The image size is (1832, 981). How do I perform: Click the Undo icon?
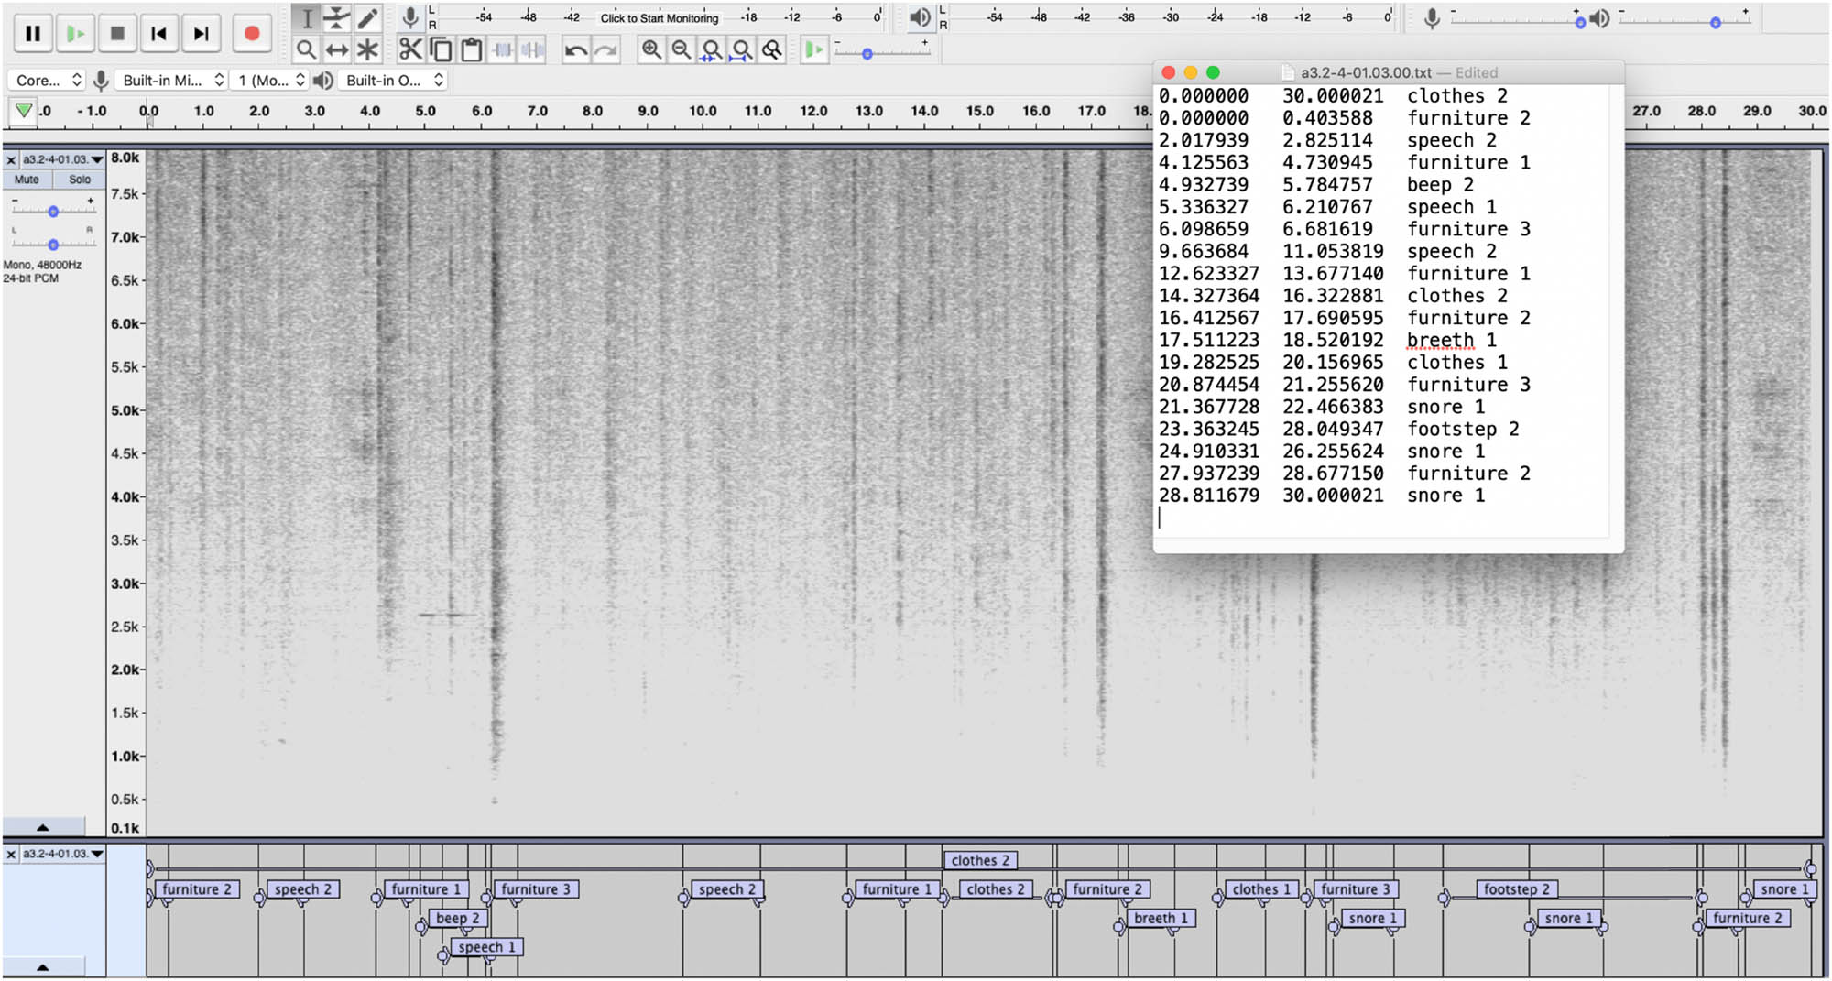[x=576, y=50]
